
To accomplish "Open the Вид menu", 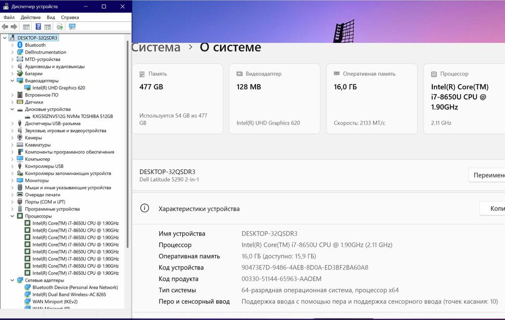I will tap(51, 17).
